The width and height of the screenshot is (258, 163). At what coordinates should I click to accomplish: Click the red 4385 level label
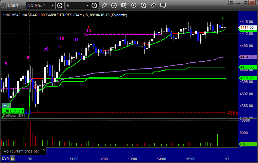233,113
